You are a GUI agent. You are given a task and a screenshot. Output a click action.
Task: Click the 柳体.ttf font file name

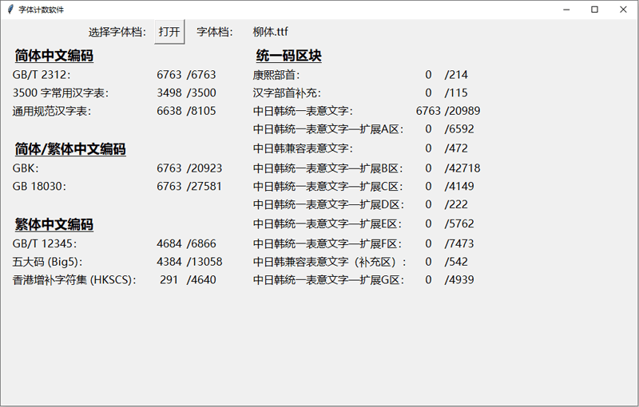click(270, 32)
